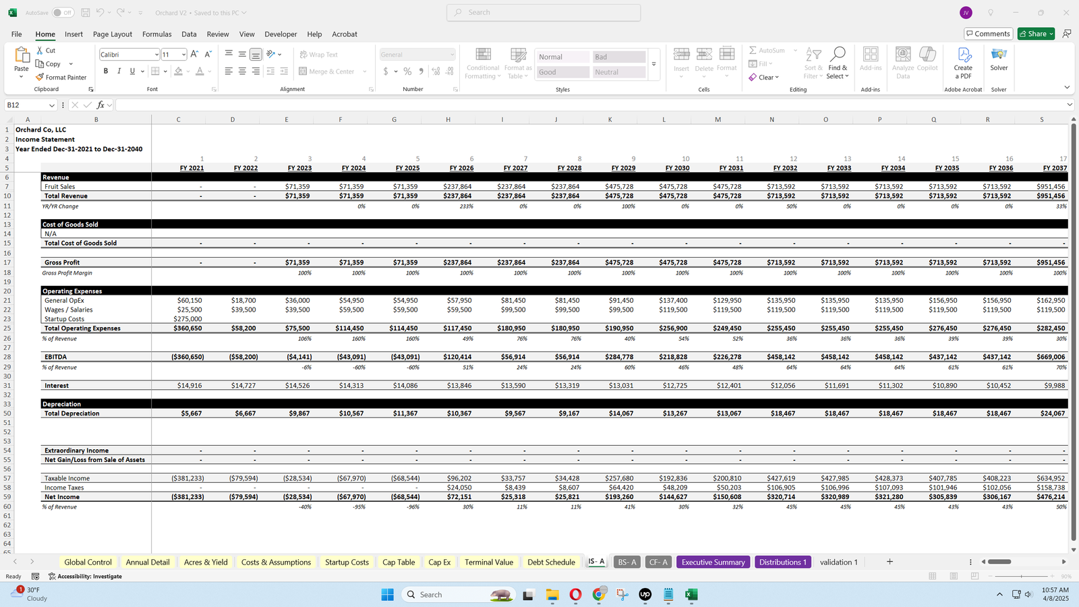The image size is (1079, 607).
Task: Expand the Name Box dropdown arrow
Action: 51,105
